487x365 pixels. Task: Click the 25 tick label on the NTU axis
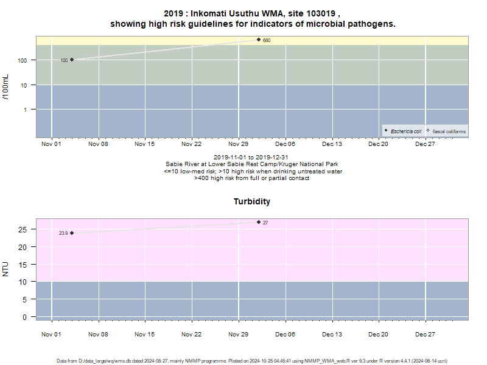(23, 230)
